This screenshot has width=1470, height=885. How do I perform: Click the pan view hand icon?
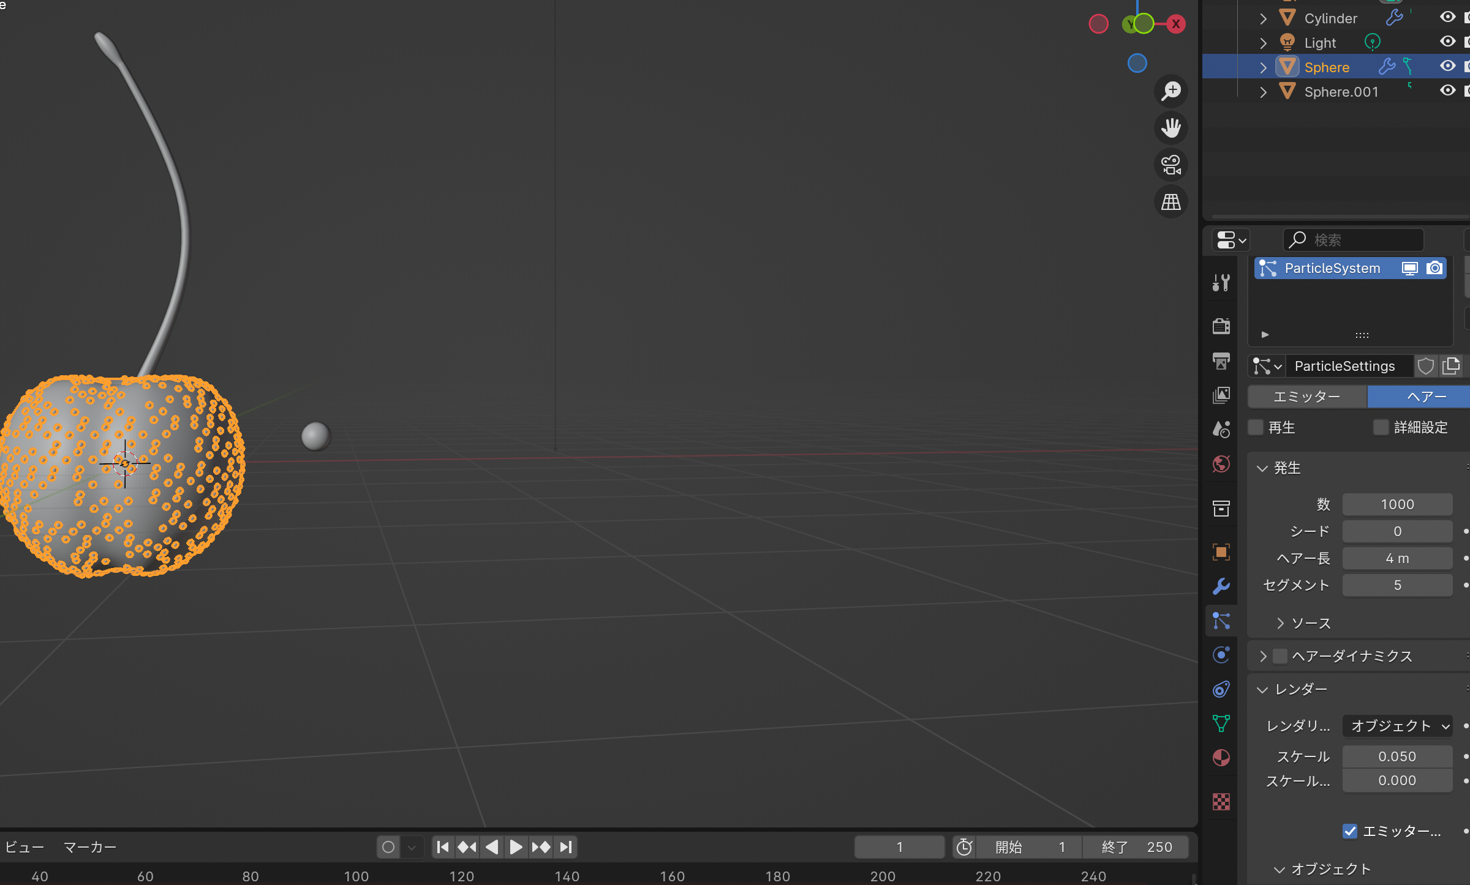[1171, 128]
